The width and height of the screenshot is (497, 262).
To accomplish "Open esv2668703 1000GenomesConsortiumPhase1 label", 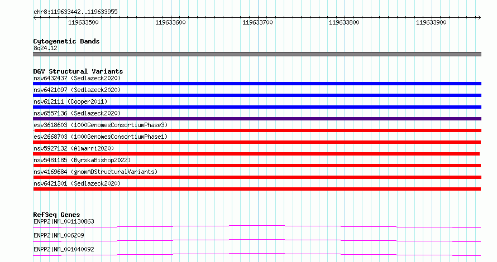I will coord(101,137).
